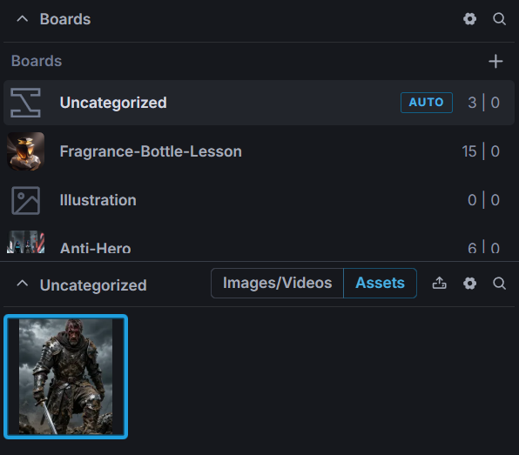Open board settings gear in Boards header
The height and width of the screenshot is (455, 519).
pyautogui.click(x=469, y=19)
